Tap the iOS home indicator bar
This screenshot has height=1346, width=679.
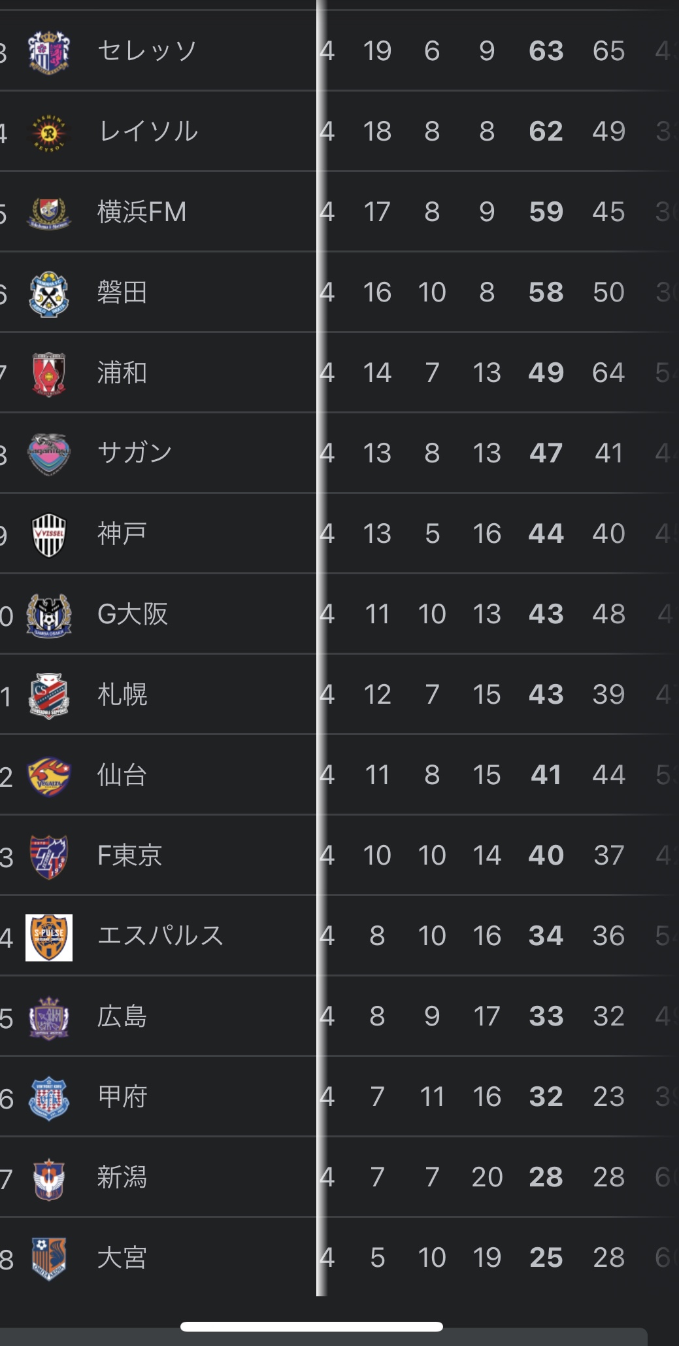coord(312,1326)
